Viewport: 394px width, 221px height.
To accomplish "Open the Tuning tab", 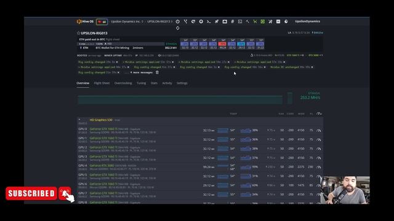I will (x=141, y=83).
